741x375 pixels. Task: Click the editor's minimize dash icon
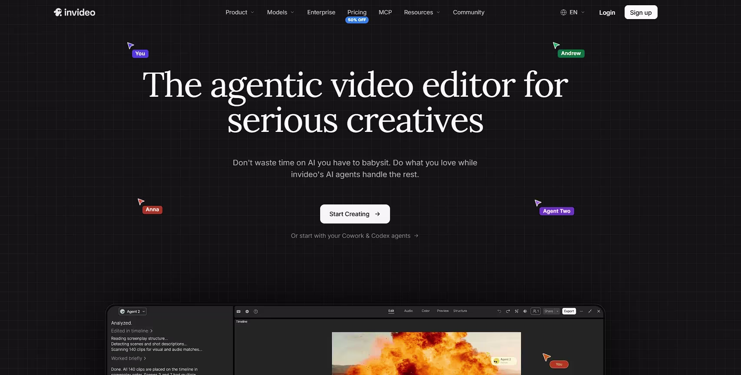point(581,311)
